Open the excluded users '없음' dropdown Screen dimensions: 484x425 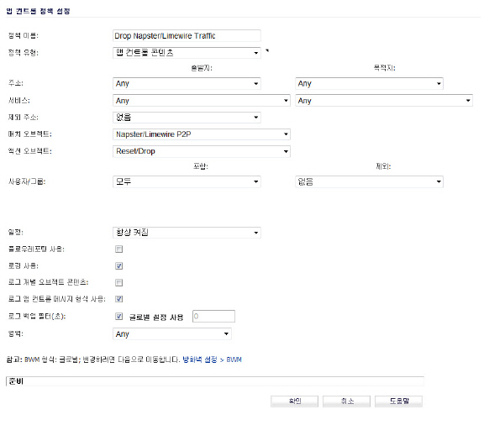(x=369, y=181)
